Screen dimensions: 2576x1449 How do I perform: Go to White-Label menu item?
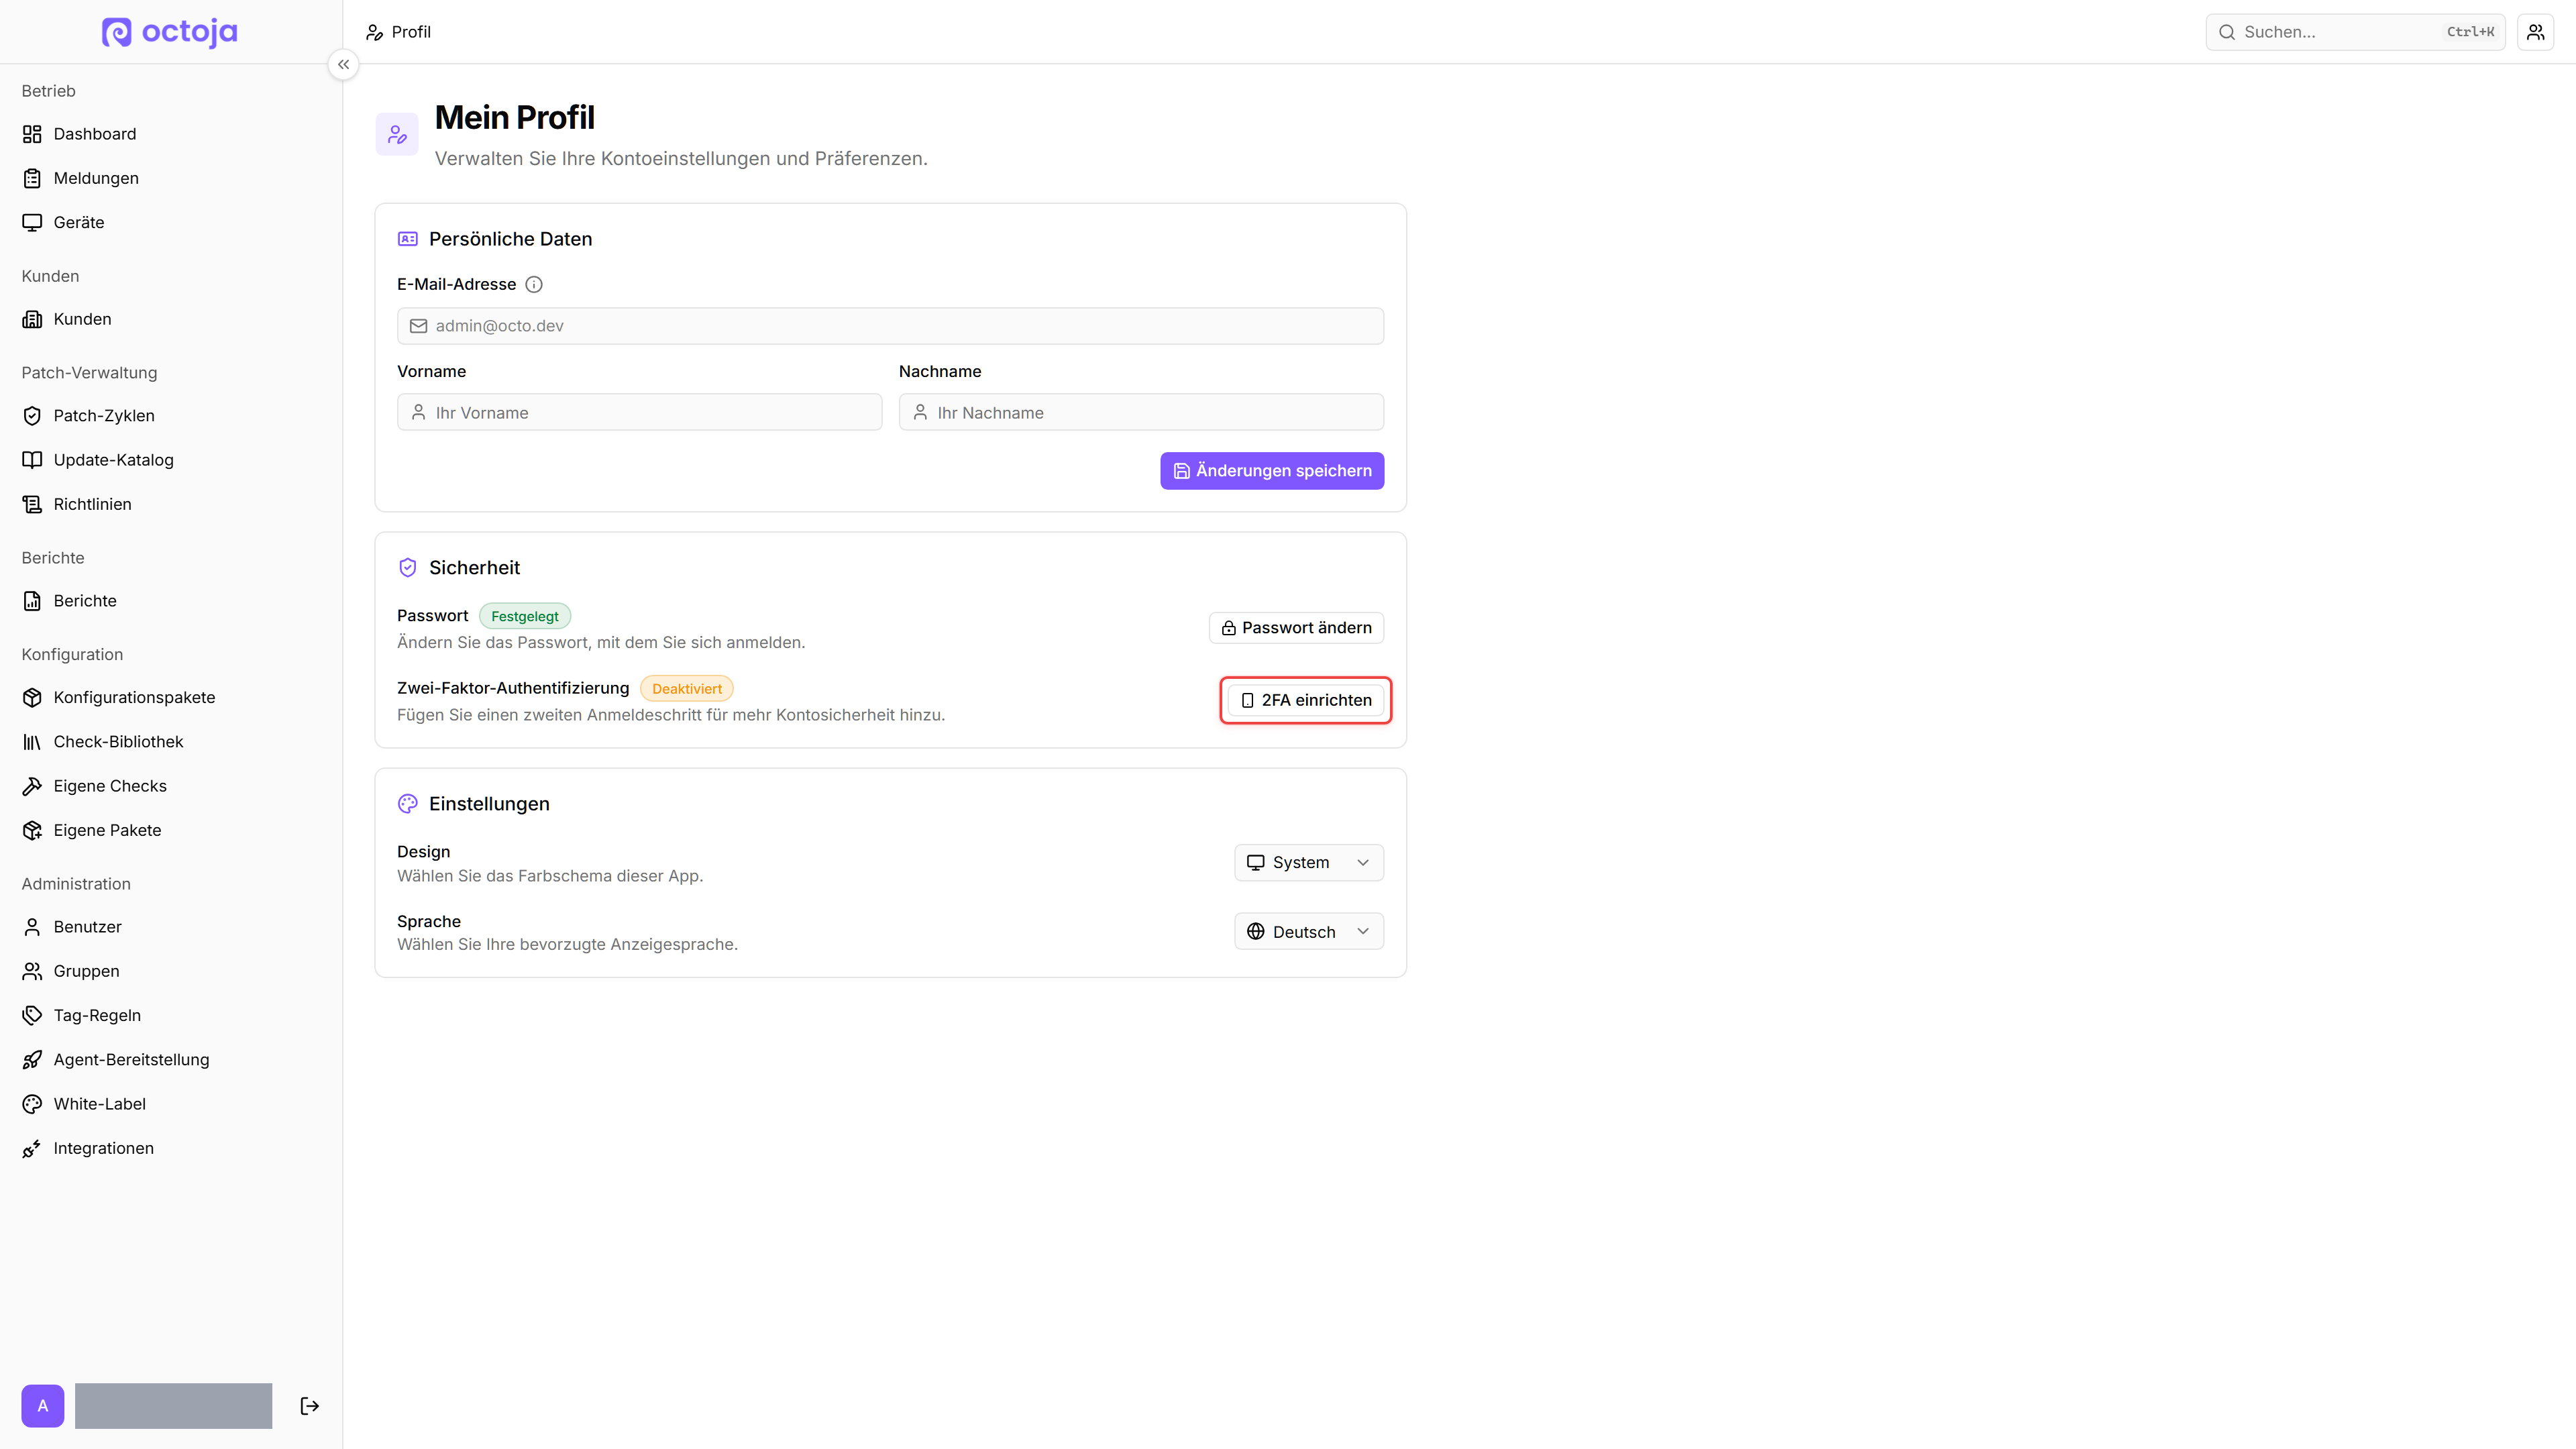[171, 1104]
